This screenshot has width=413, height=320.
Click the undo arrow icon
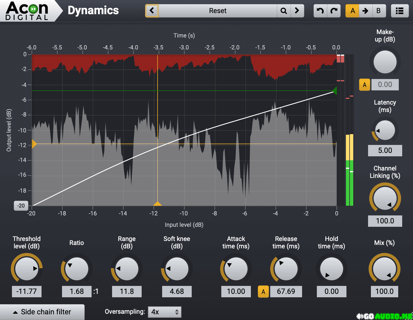pos(320,11)
